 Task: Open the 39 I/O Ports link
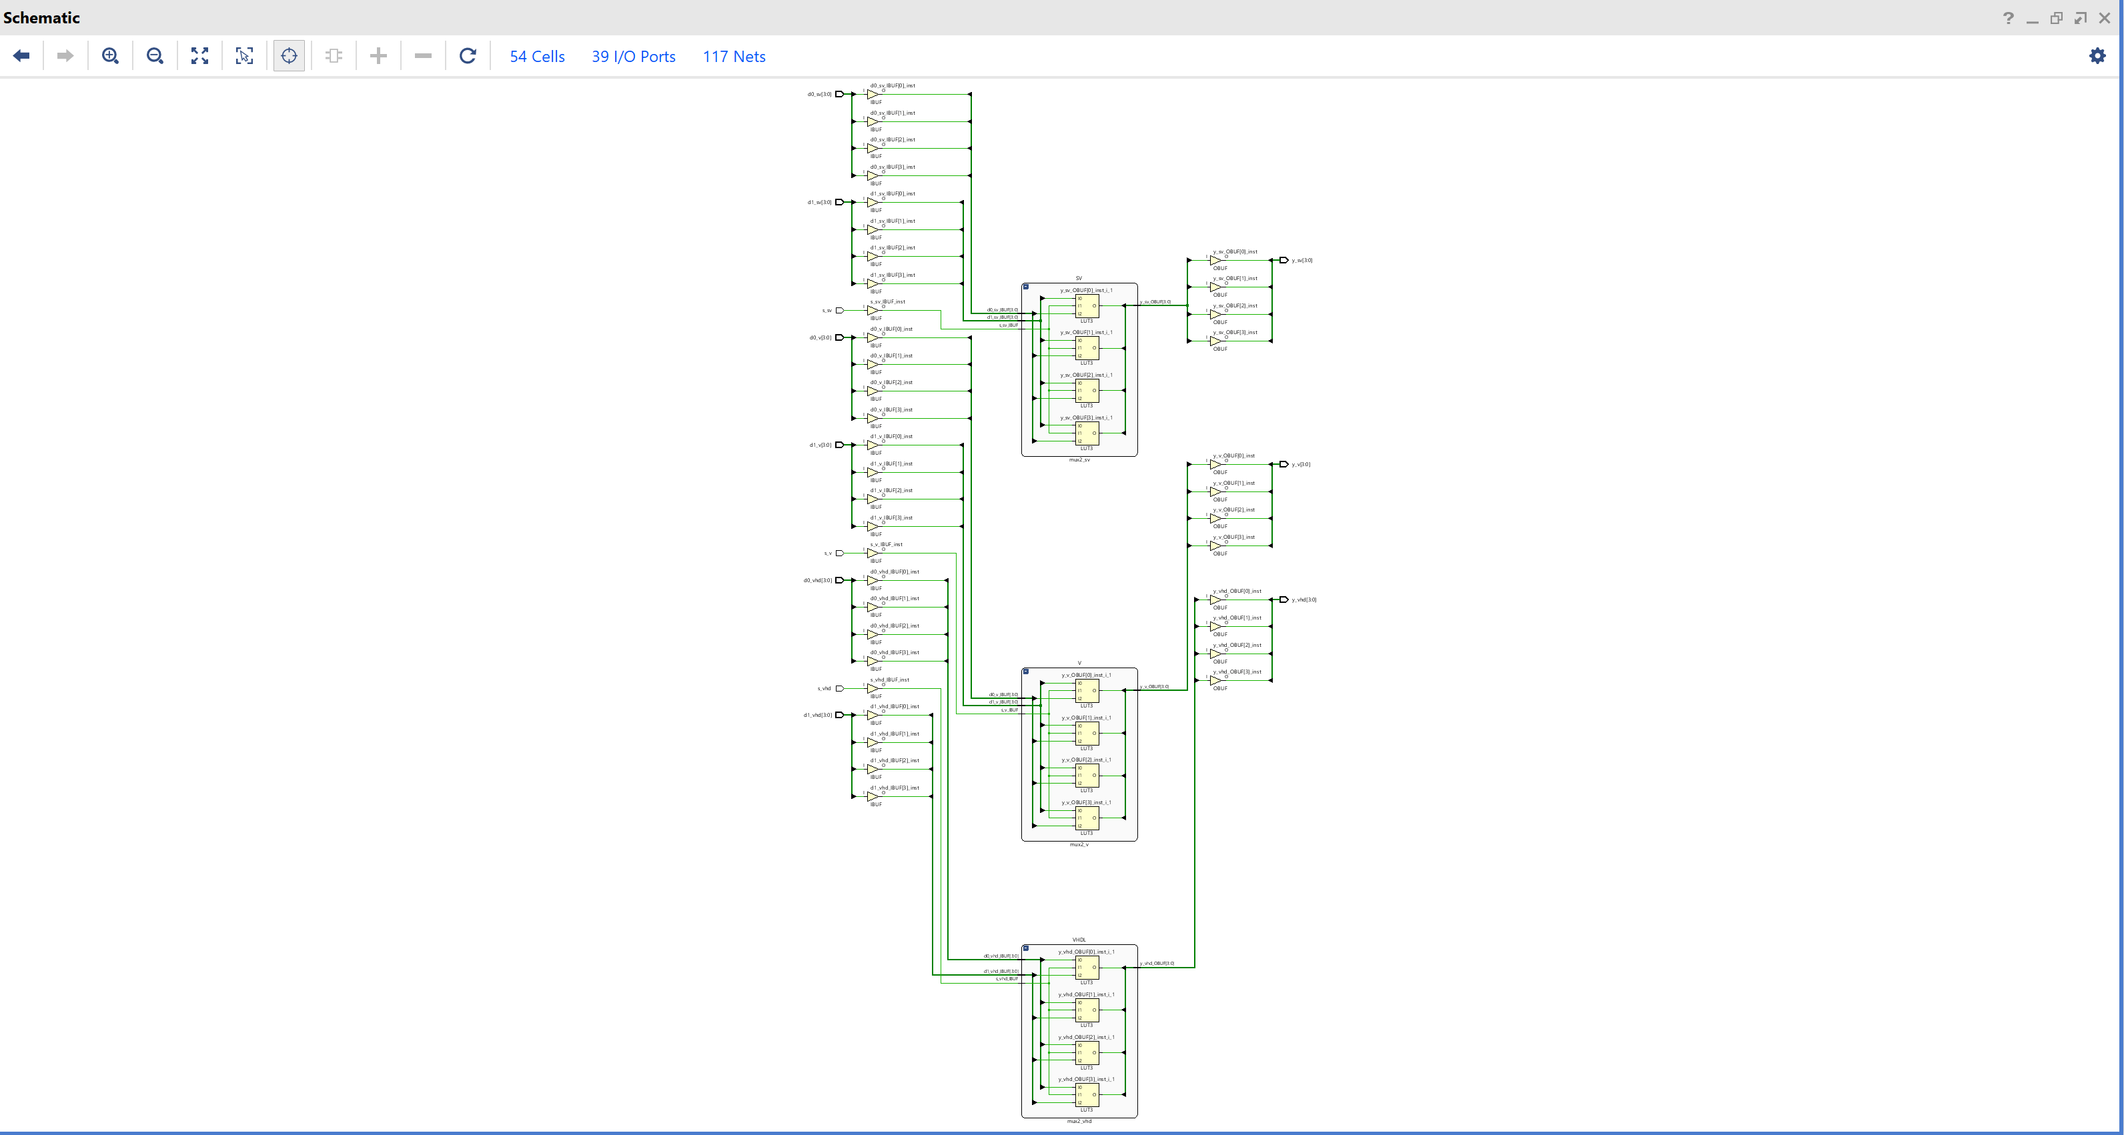pyautogui.click(x=633, y=57)
